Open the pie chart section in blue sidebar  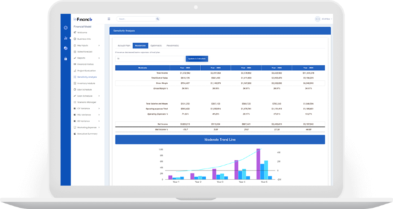[x=65, y=48]
